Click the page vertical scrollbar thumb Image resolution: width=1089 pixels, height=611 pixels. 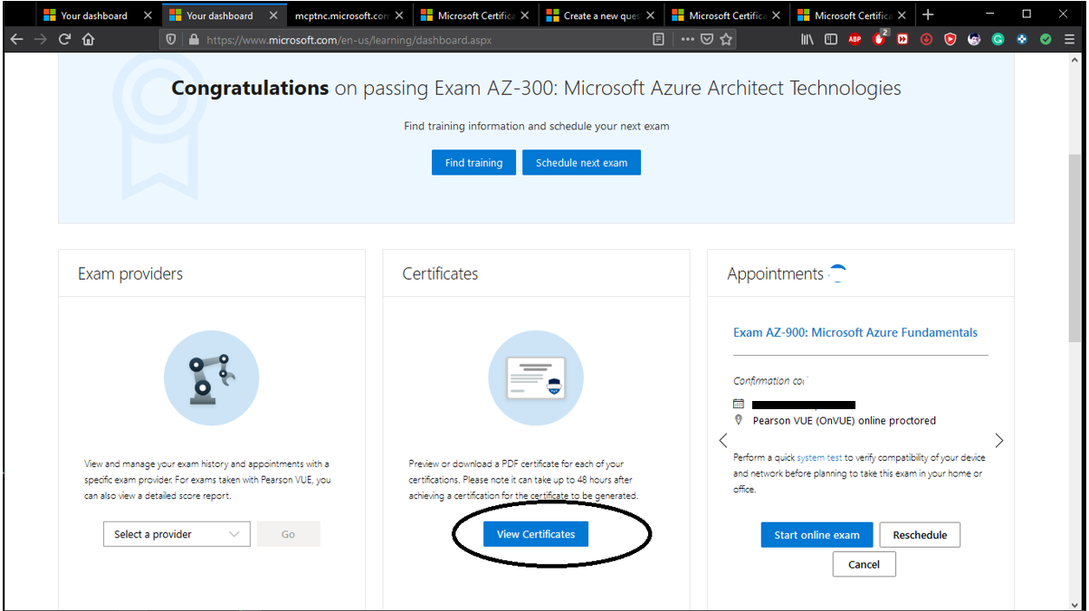coord(1075,247)
